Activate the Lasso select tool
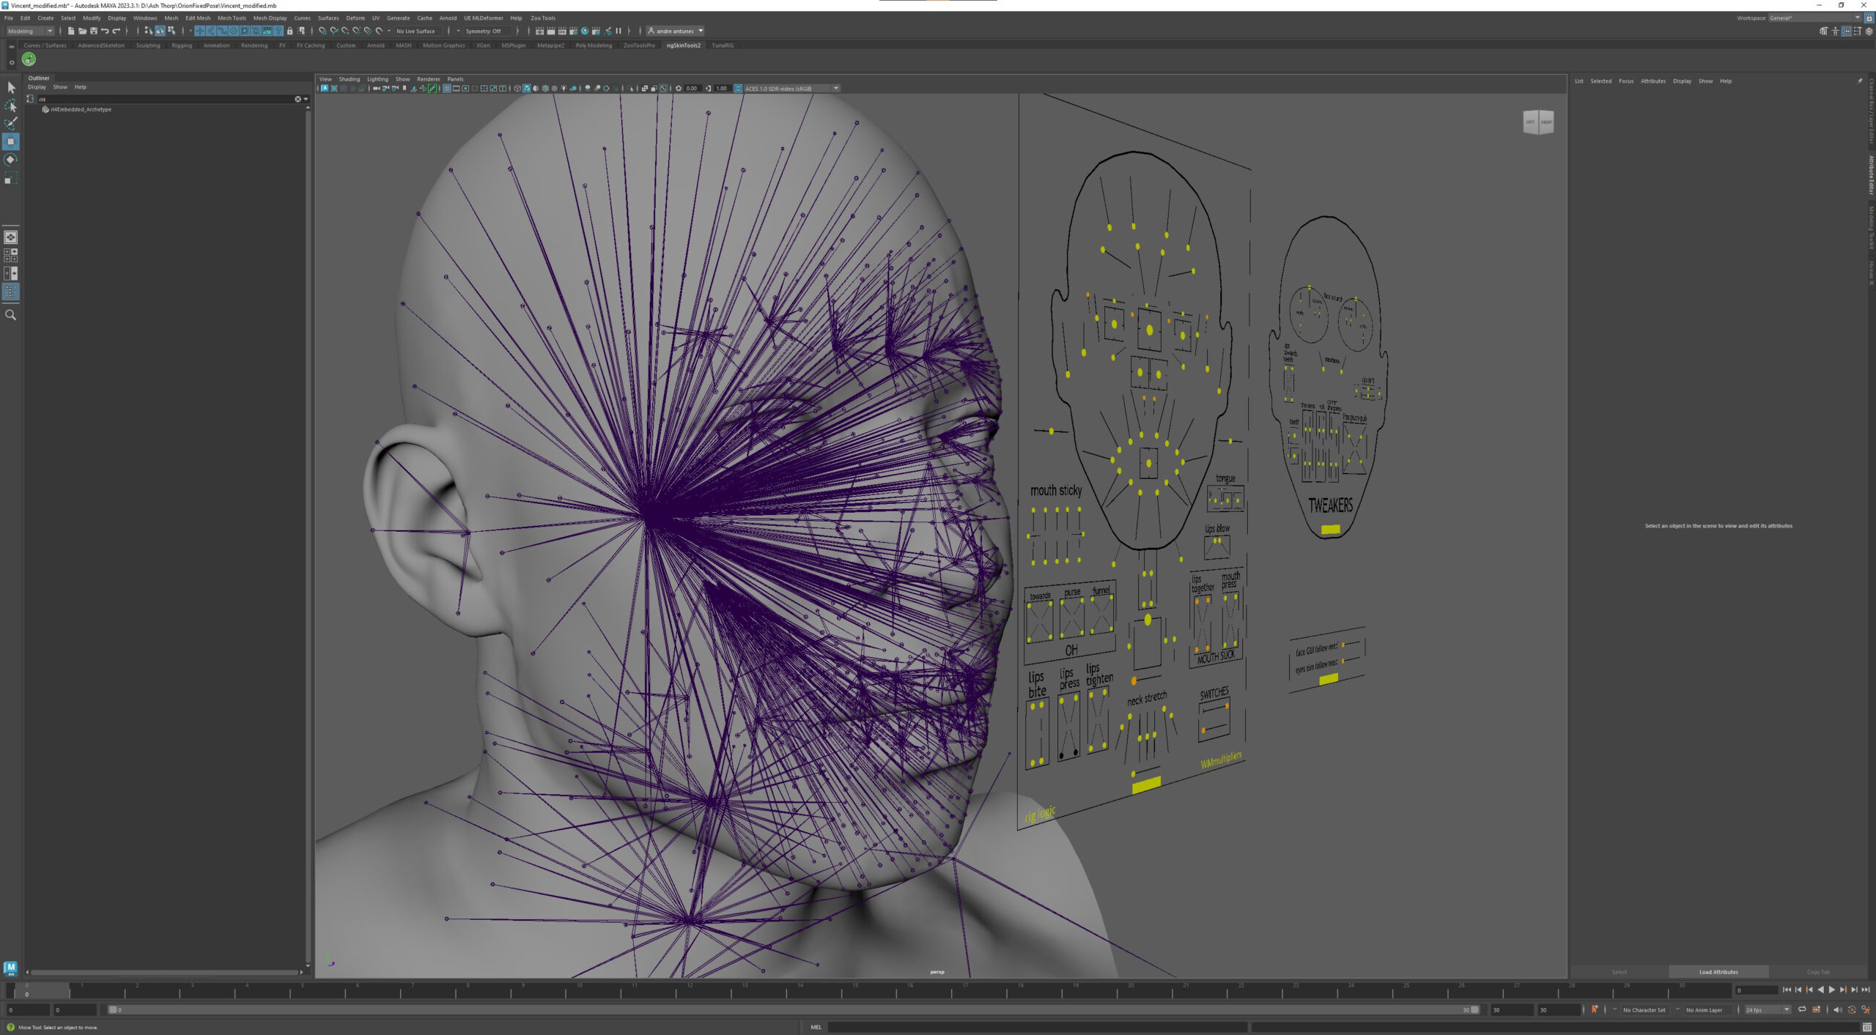This screenshot has width=1876, height=1035. tap(11, 105)
